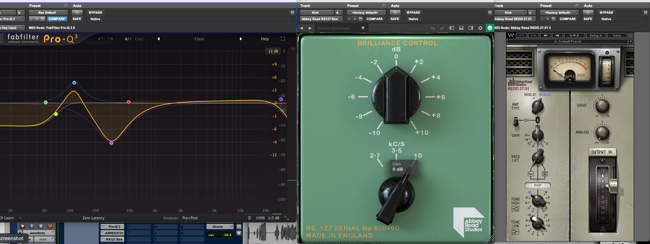The width and height of the screenshot is (650, 244).
Task: Toggle BYPASS on the Pro-Q 3 plugin window
Action: (95, 12)
